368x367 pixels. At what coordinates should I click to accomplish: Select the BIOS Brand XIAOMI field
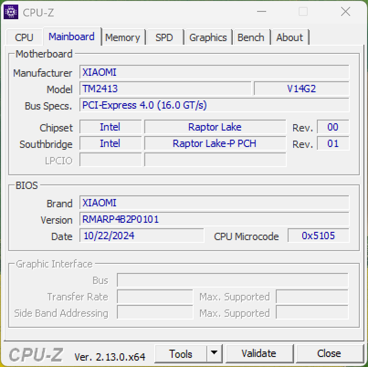click(214, 203)
